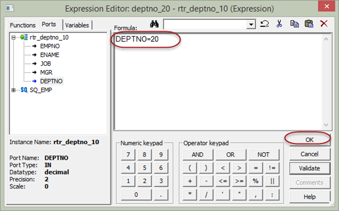Insert an opening parenthesis
Screen dimensions: 339x211
coord(190,168)
